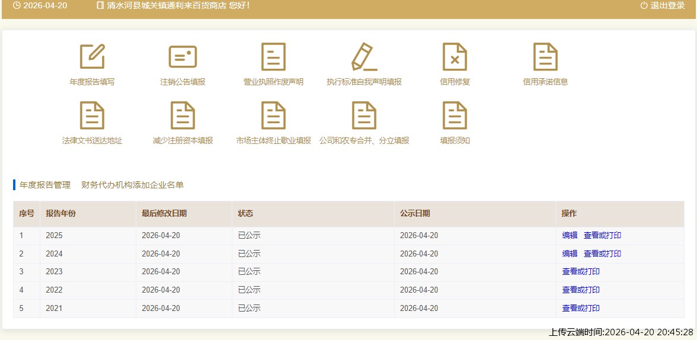
Task: View or print the 2023 report
Action: click(581, 272)
